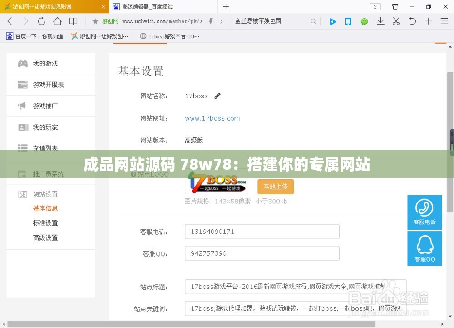Viewport: 454px width, 328px height.
Task: Click the blue video play toolbar icon
Action: click(x=332, y=21)
